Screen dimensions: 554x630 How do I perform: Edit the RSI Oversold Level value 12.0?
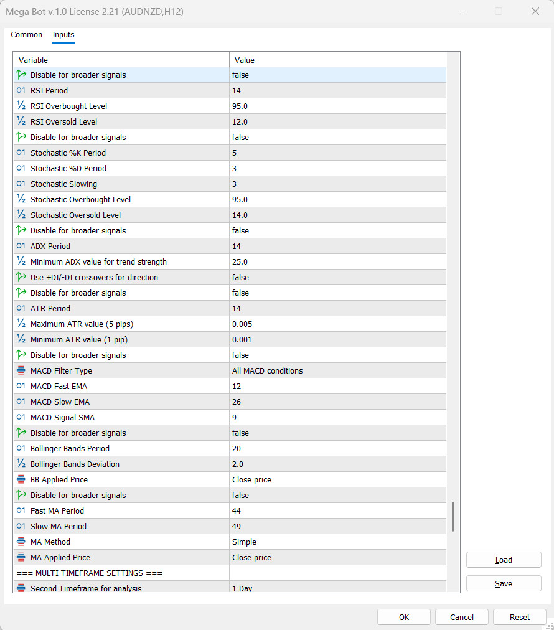point(338,122)
